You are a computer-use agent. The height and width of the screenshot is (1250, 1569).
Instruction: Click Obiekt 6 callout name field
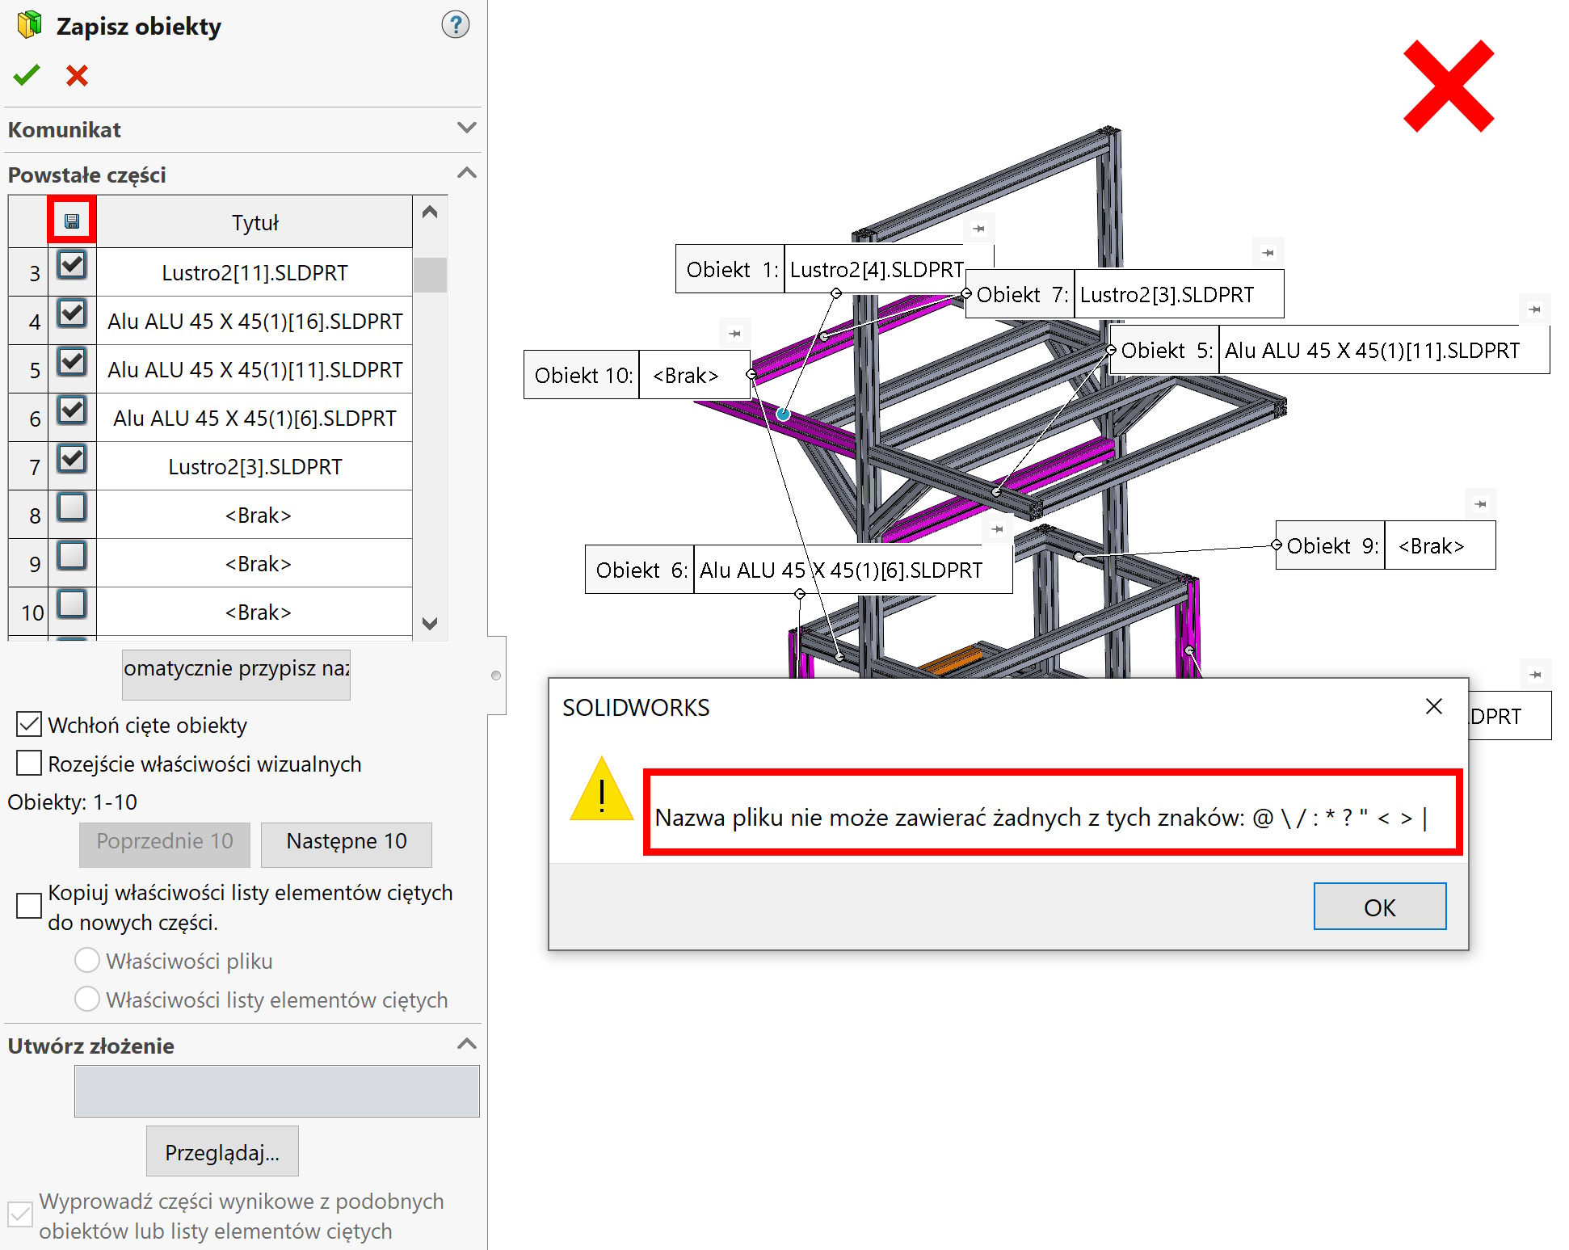[x=852, y=570]
